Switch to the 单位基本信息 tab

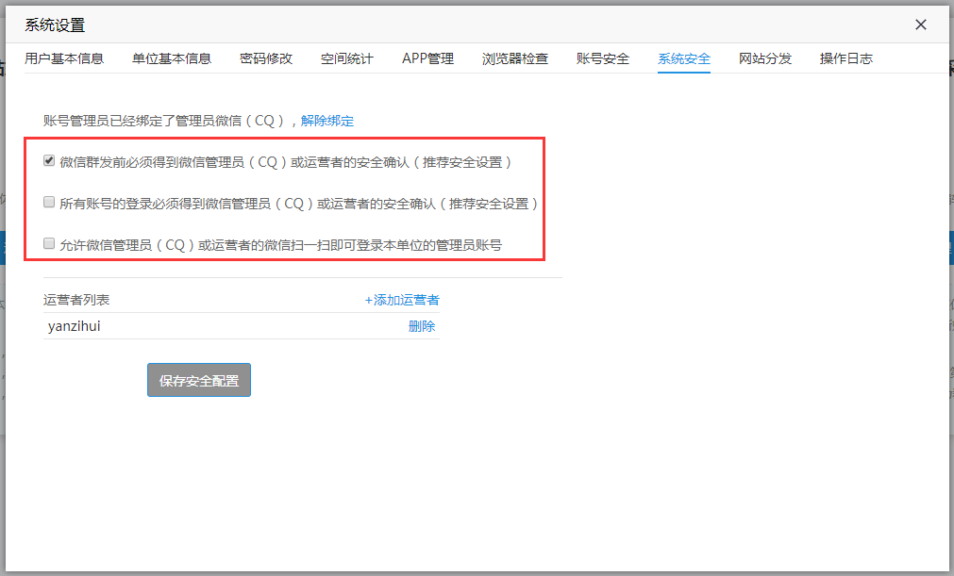point(172,58)
